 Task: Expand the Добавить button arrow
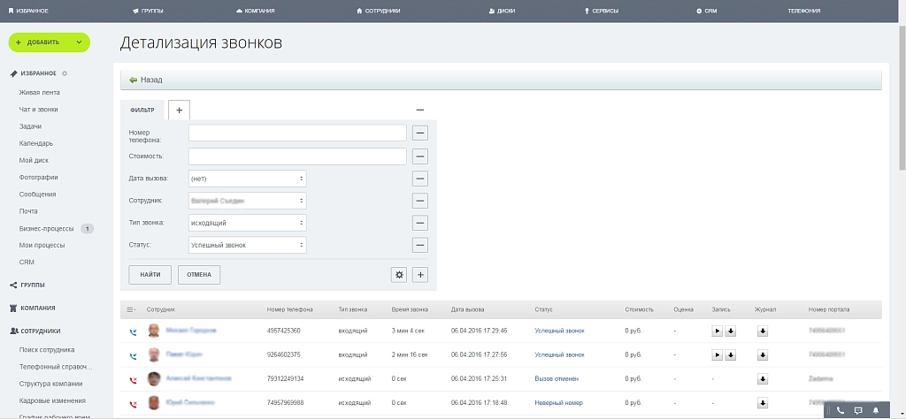(79, 42)
